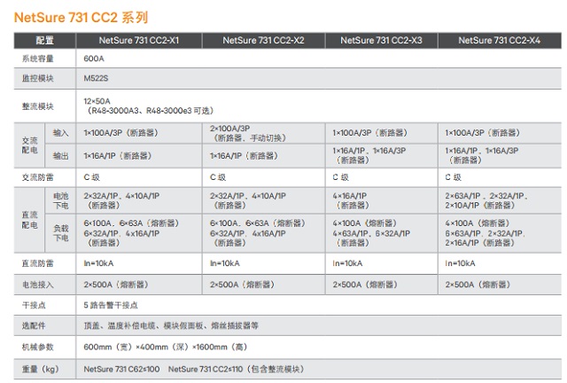Image resolution: width=567 pixels, height=383 pixels.
Task: Click the 600mm（宽）×400mm dimensions value
Action: [166, 348]
